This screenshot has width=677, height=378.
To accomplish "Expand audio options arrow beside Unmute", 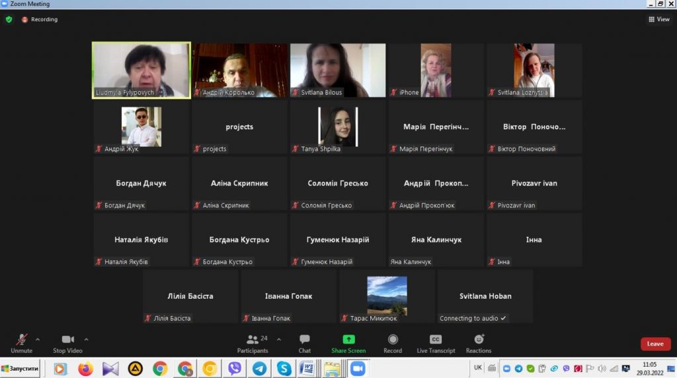I will point(38,340).
